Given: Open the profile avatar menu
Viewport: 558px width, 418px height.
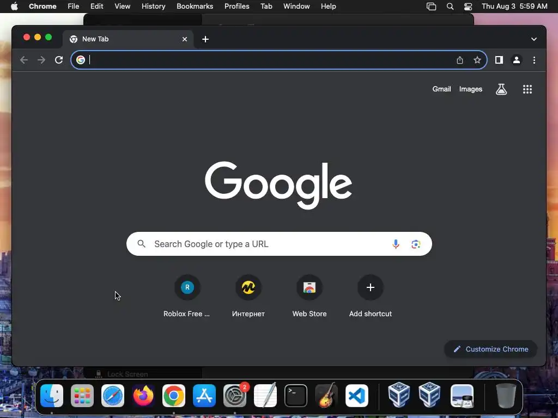Looking at the screenshot, I should click(517, 60).
